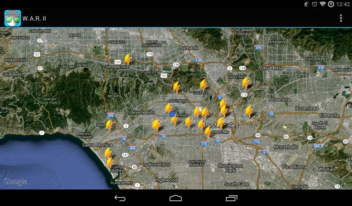The height and width of the screenshot is (206, 352).
Task: Tap the Huntington Park map label
Action: click(230, 168)
